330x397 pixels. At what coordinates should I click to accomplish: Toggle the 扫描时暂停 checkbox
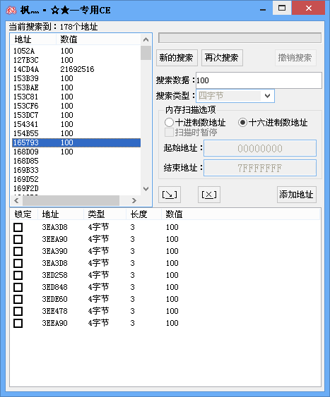pos(191,133)
